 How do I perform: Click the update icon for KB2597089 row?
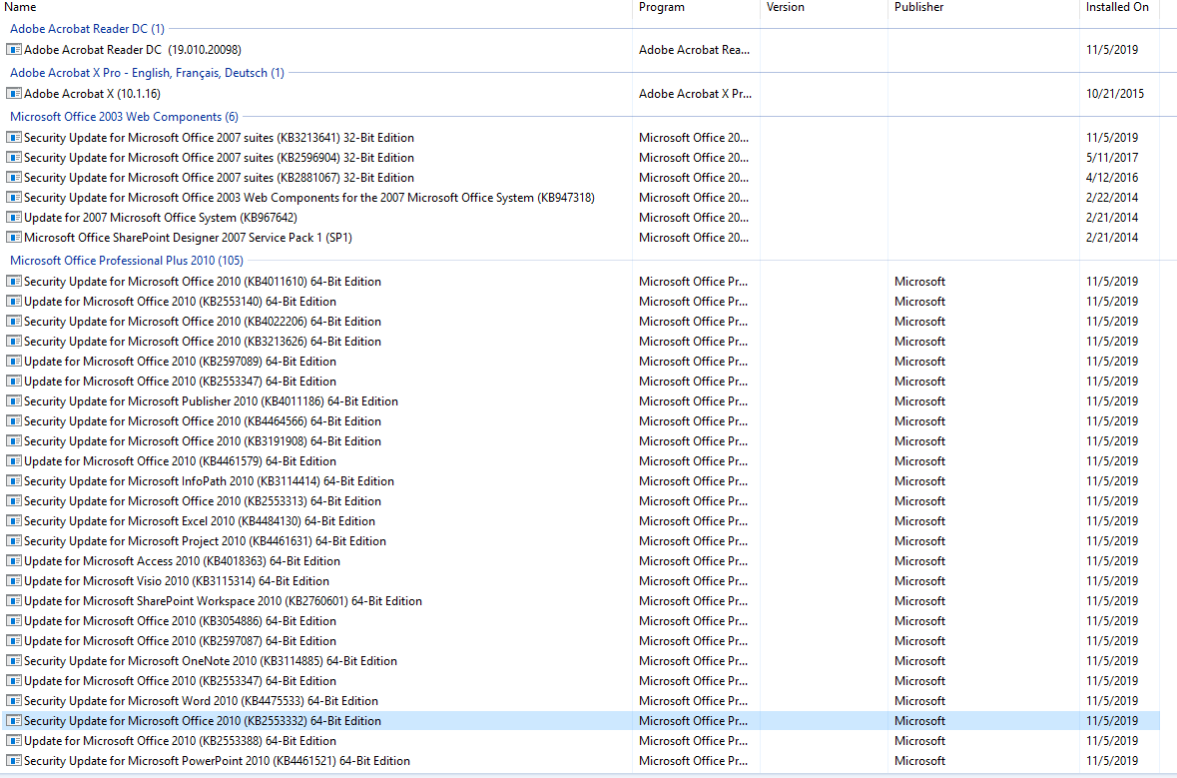[x=14, y=362]
